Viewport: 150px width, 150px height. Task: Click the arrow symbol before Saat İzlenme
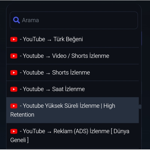point(48,90)
